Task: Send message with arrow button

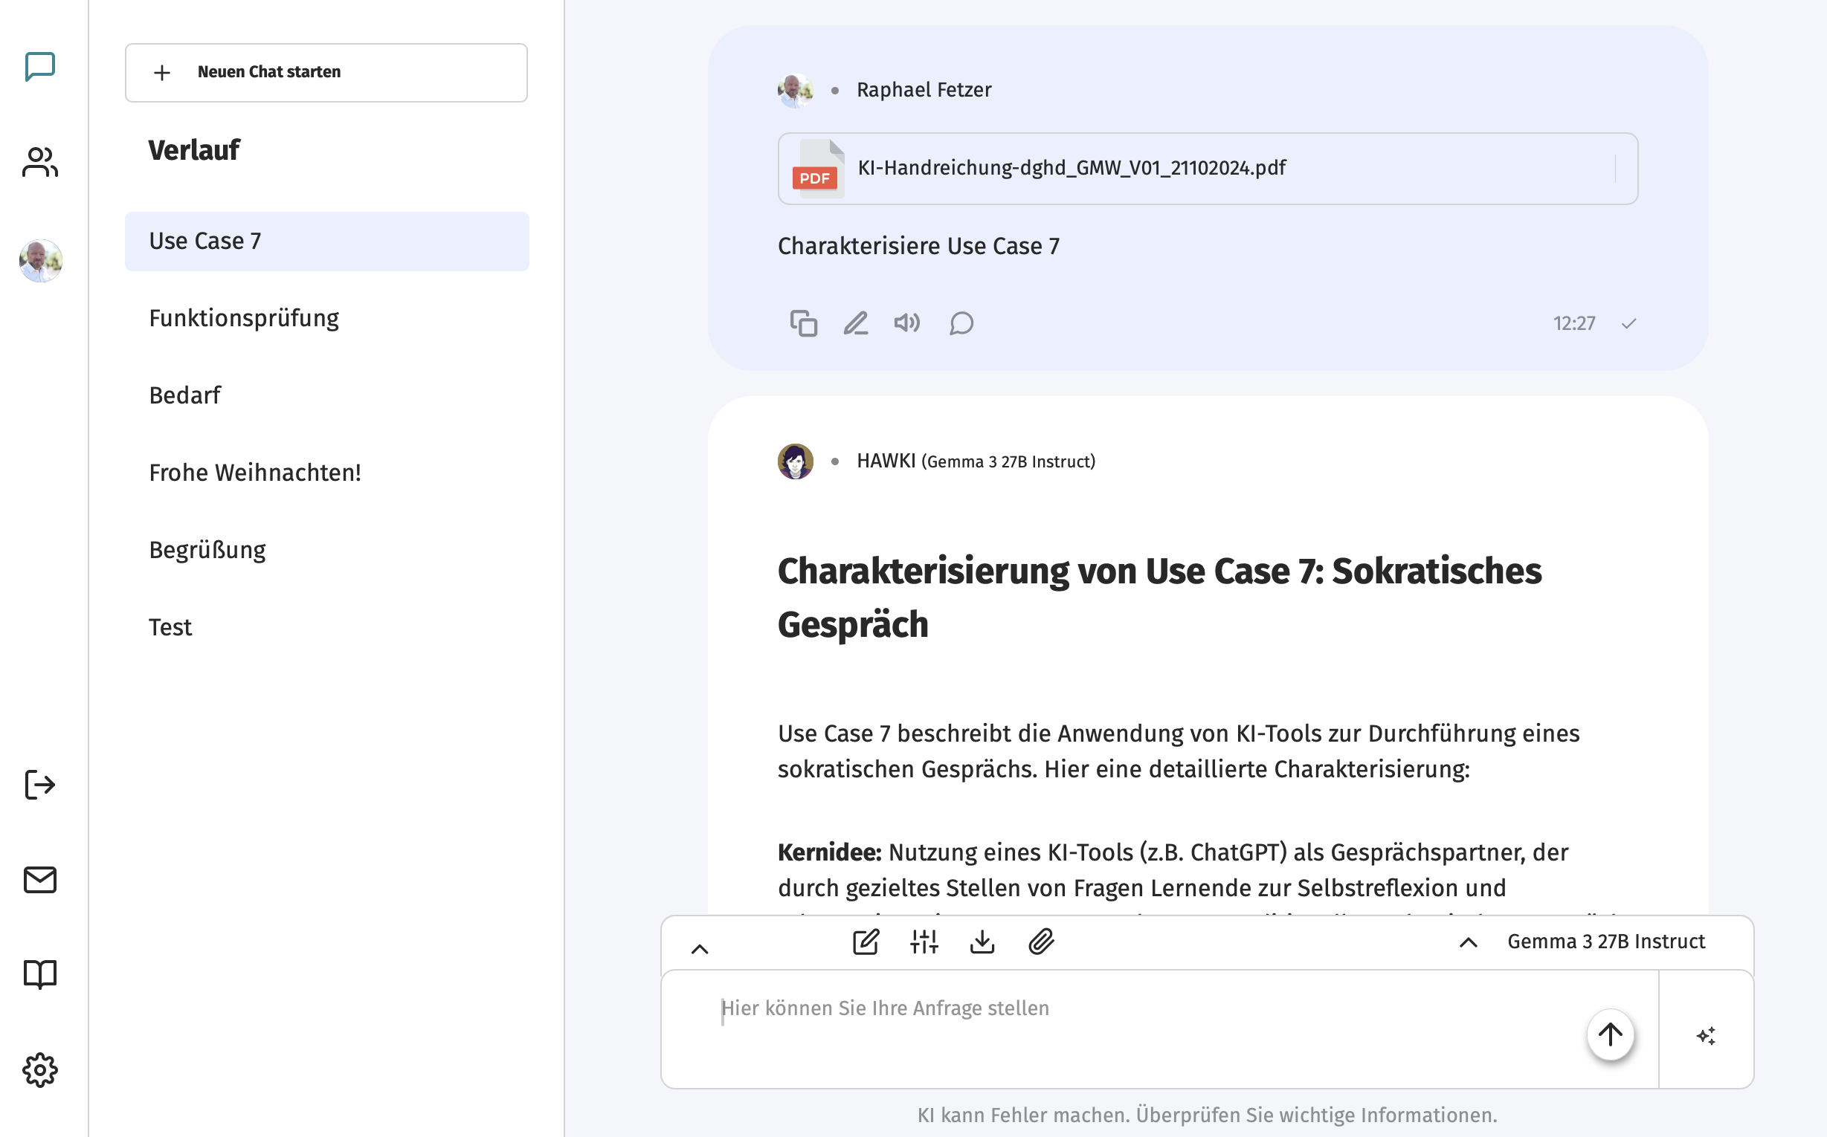Action: click(1611, 1034)
